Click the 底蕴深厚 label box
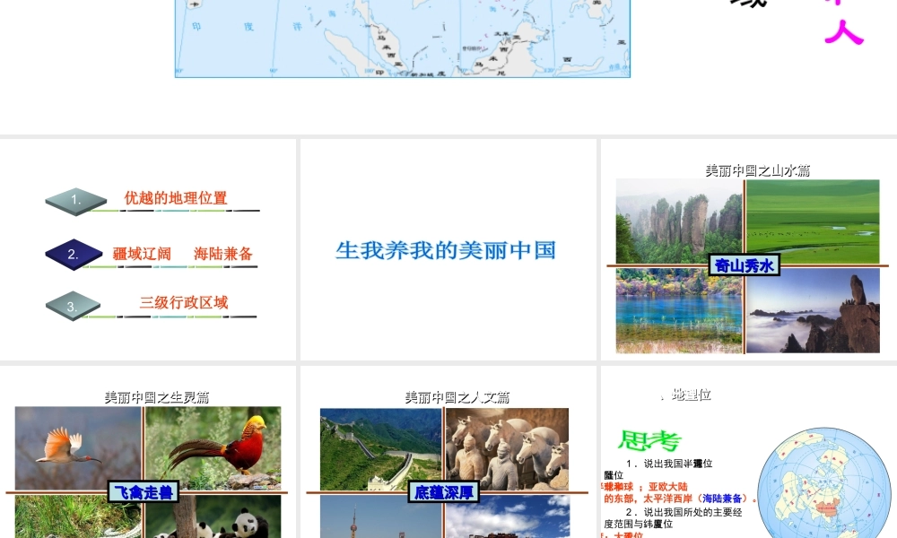The width and height of the screenshot is (897, 538). tap(444, 491)
